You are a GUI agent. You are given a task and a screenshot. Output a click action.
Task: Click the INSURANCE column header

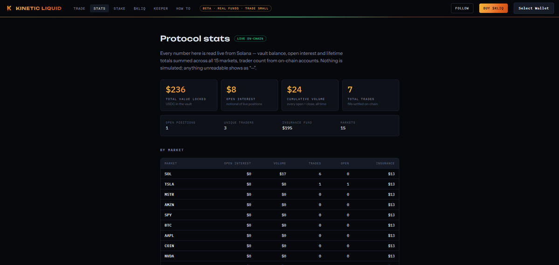click(x=385, y=163)
